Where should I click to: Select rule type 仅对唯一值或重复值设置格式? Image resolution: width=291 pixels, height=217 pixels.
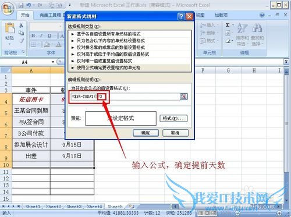pos(130,61)
